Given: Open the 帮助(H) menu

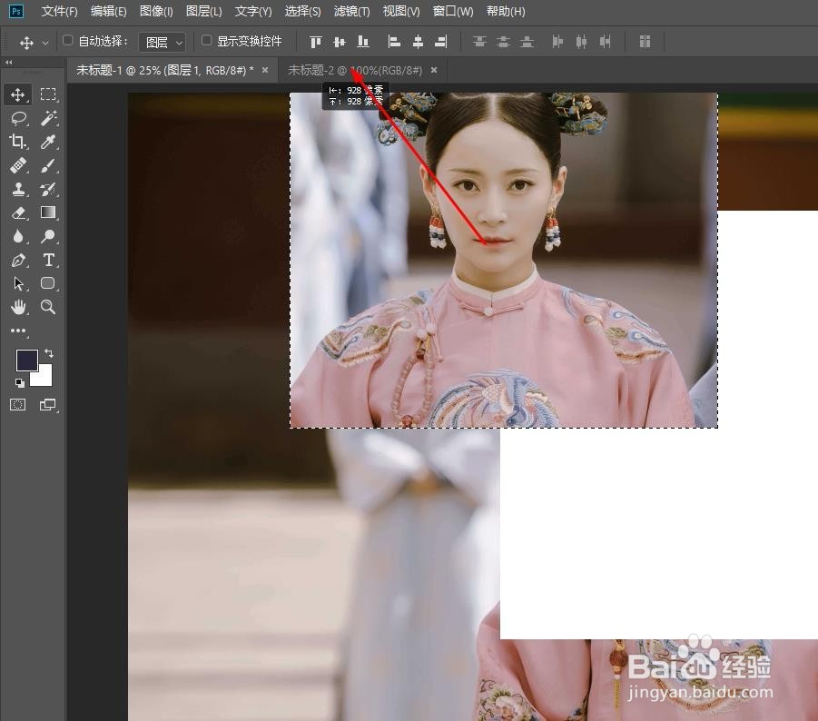Looking at the screenshot, I should [506, 12].
